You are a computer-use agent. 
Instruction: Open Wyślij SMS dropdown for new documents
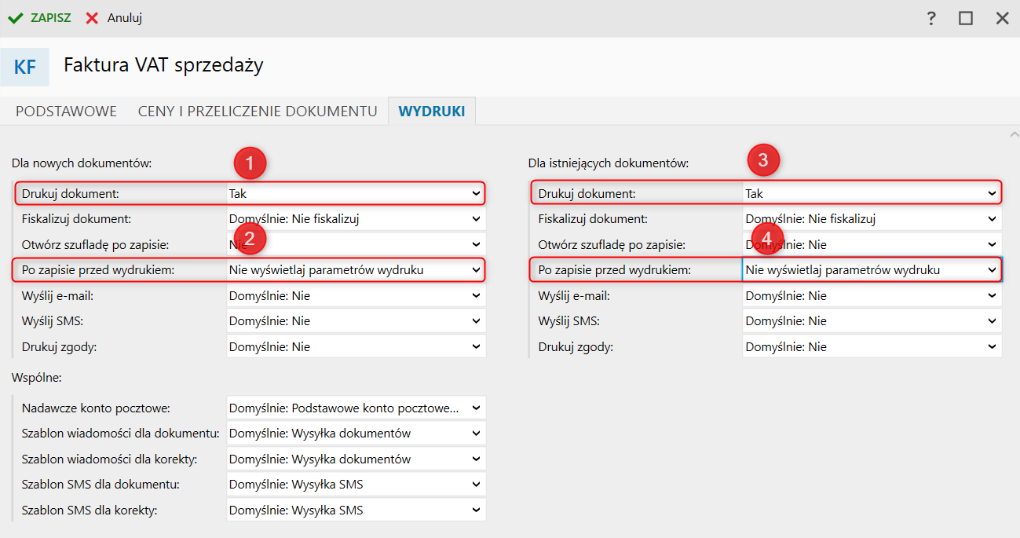point(356,321)
